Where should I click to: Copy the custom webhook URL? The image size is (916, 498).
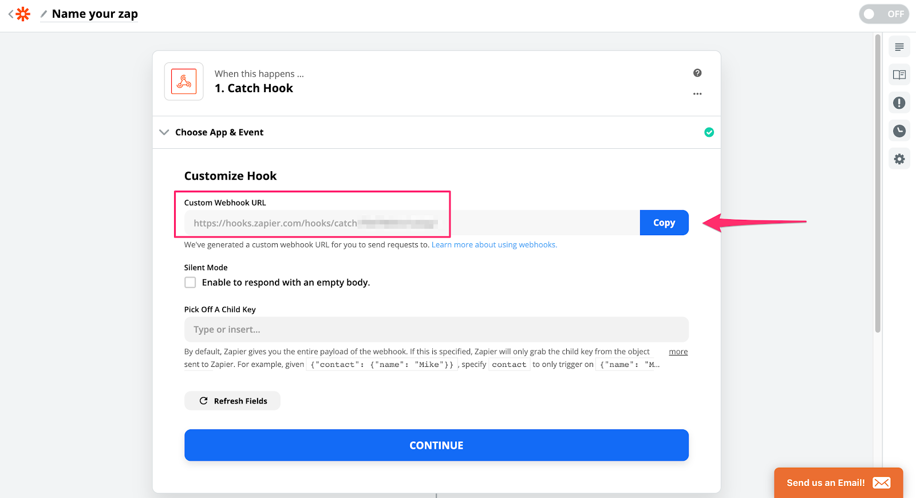pyautogui.click(x=664, y=223)
